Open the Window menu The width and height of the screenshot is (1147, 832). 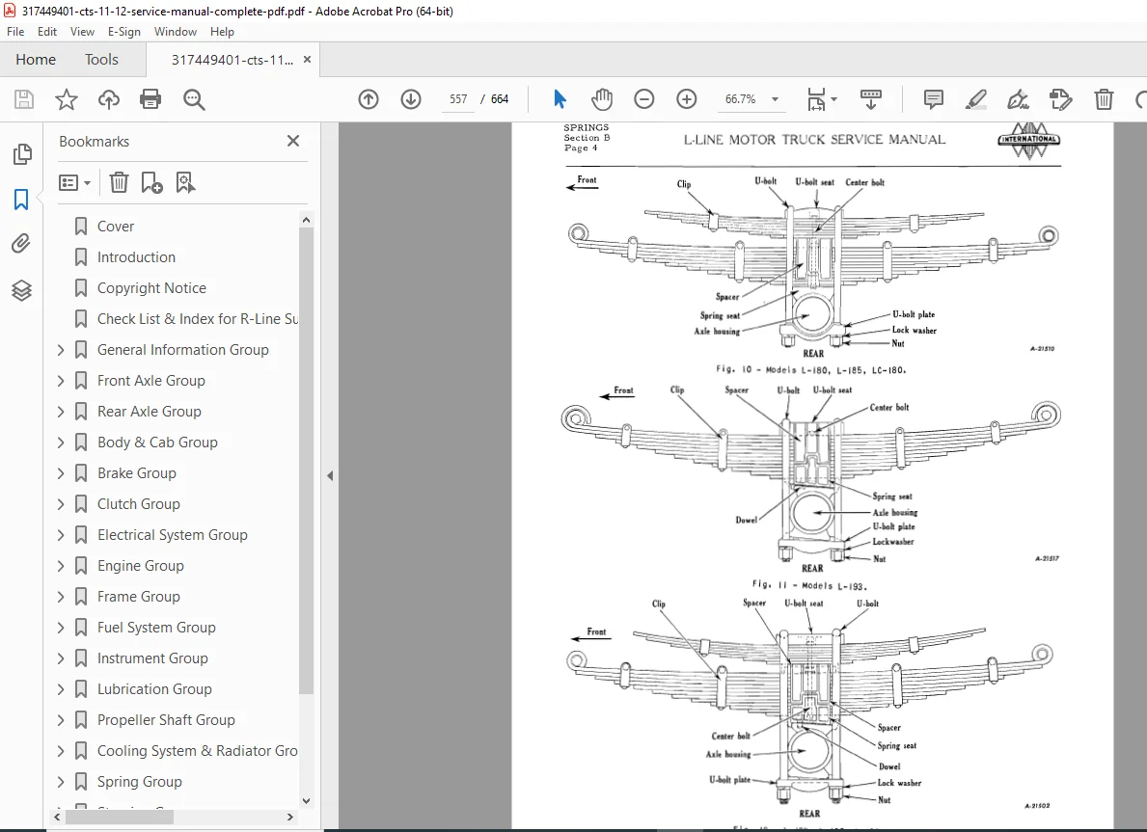[x=175, y=32]
